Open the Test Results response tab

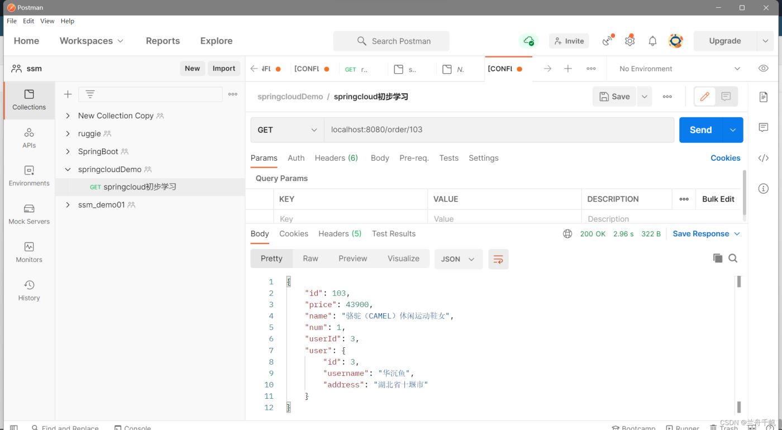click(394, 234)
